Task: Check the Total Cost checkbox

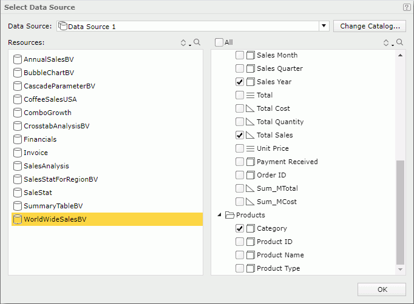Action: 239,108
